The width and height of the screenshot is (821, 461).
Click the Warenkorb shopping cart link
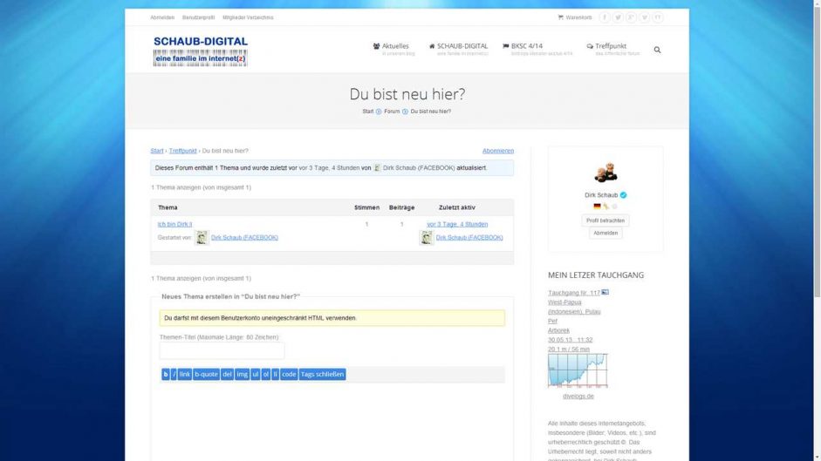tap(575, 17)
